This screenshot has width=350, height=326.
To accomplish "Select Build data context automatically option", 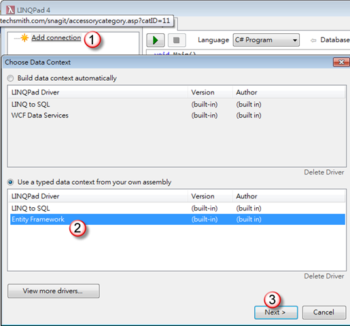I will [x=10, y=78].
